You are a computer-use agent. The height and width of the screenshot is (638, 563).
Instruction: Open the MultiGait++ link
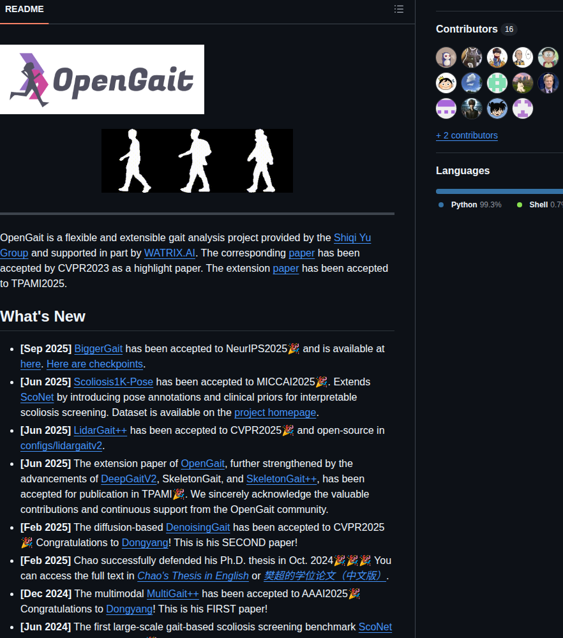(x=172, y=594)
